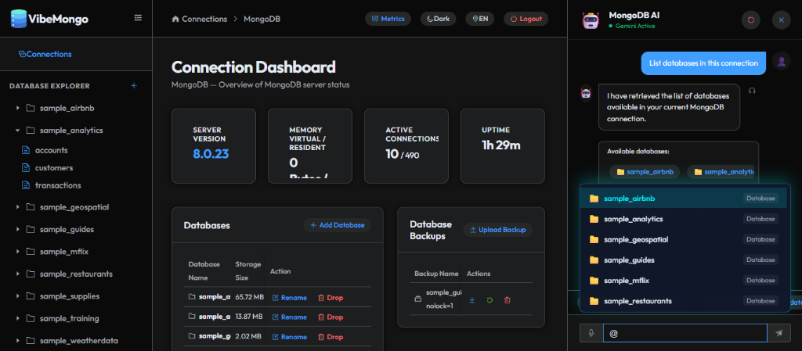Screen dimensions: 802x351
Task: Expand the sample_guides tree node
Action: (x=17, y=230)
